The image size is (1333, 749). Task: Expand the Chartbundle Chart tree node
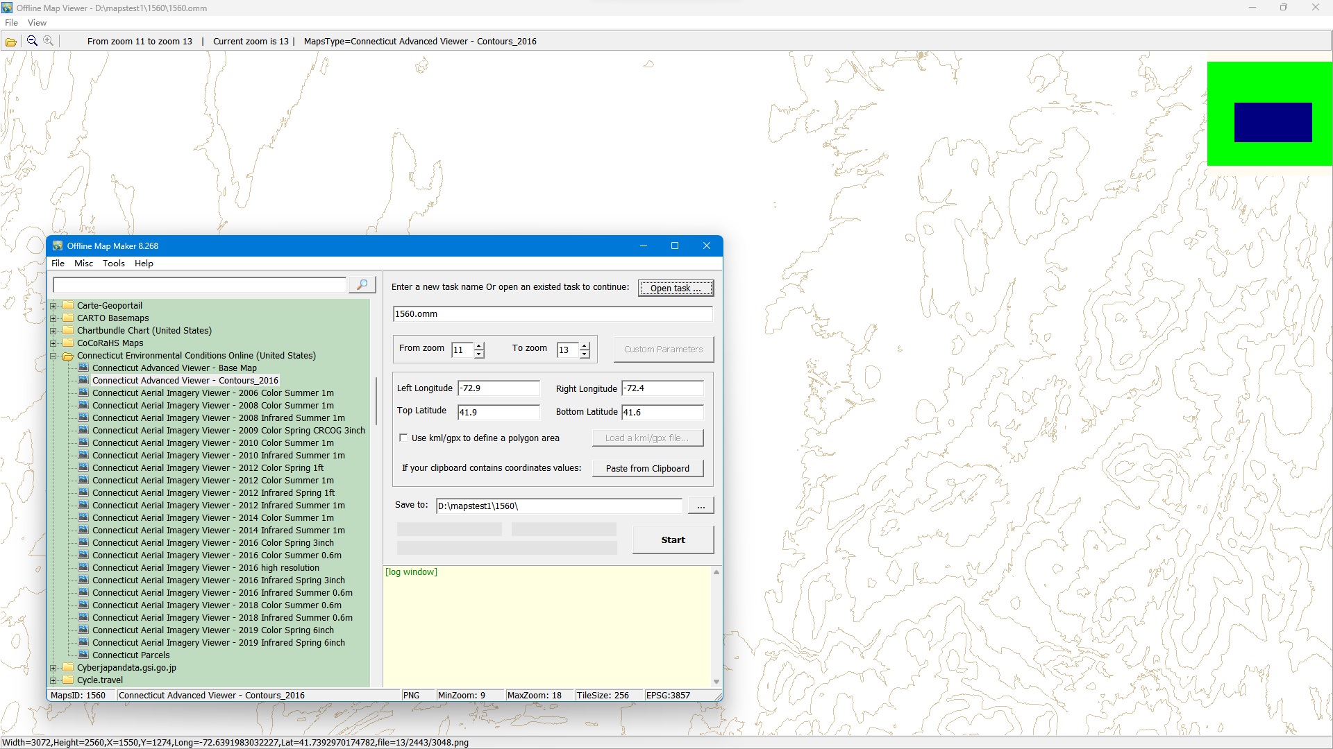(x=53, y=330)
